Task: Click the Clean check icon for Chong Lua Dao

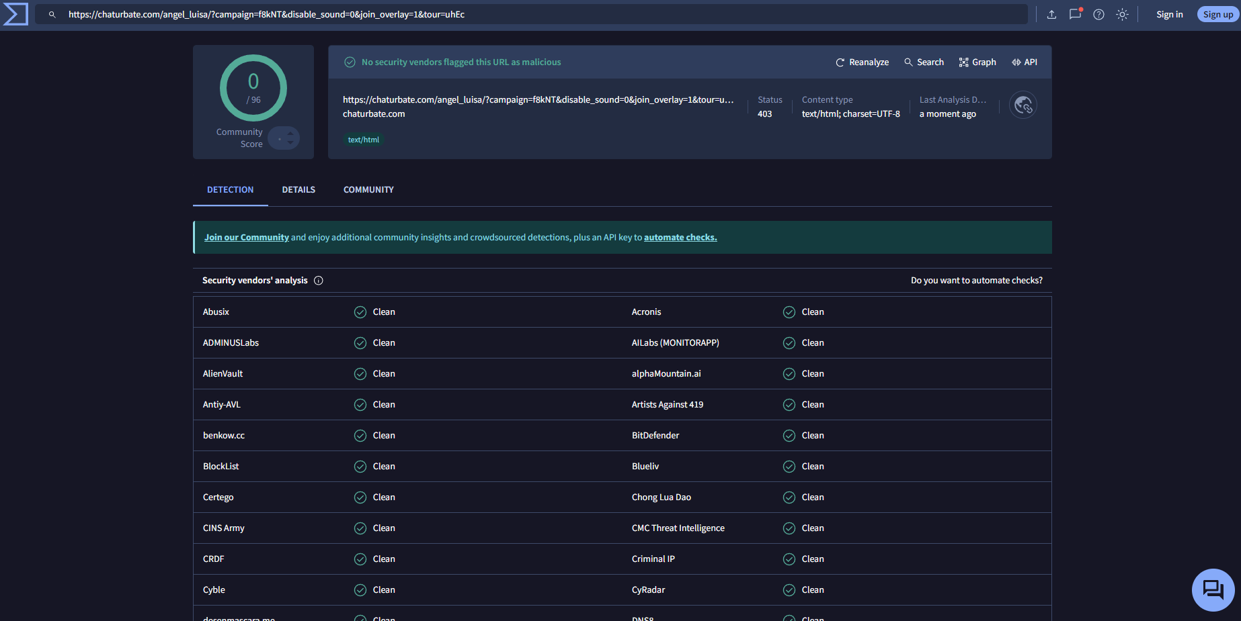Action: click(789, 497)
